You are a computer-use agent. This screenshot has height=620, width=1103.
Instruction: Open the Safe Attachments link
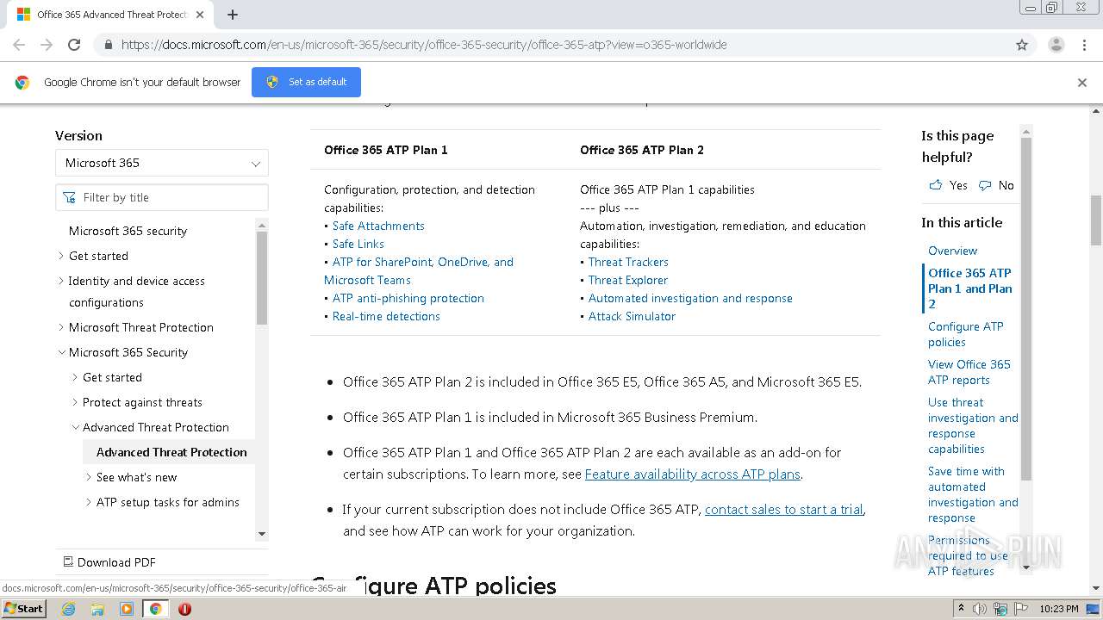coord(378,226)
